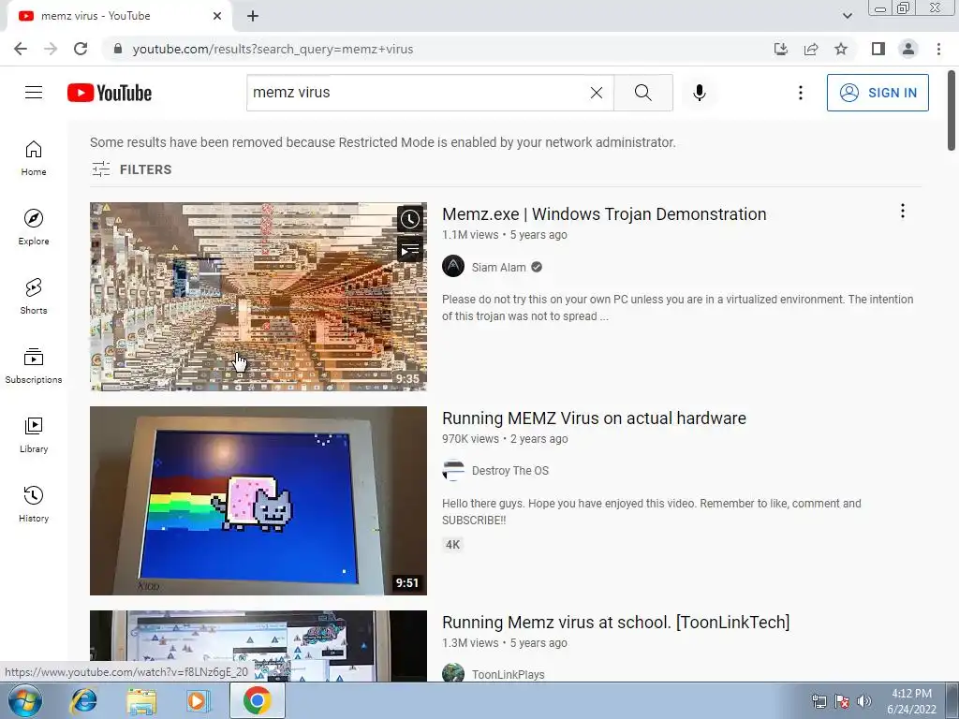Open the Action Center flag icon
959x719 pixels.
coord(842,701)
